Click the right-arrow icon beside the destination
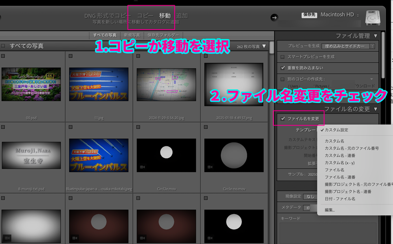Screen dimensions: 393x244 (x=274, y=17)
